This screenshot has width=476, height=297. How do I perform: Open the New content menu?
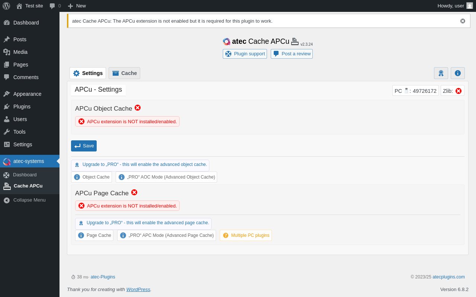coord(77,6)
